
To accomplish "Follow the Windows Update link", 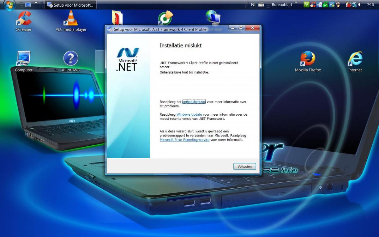I will (x=189, y=114).
